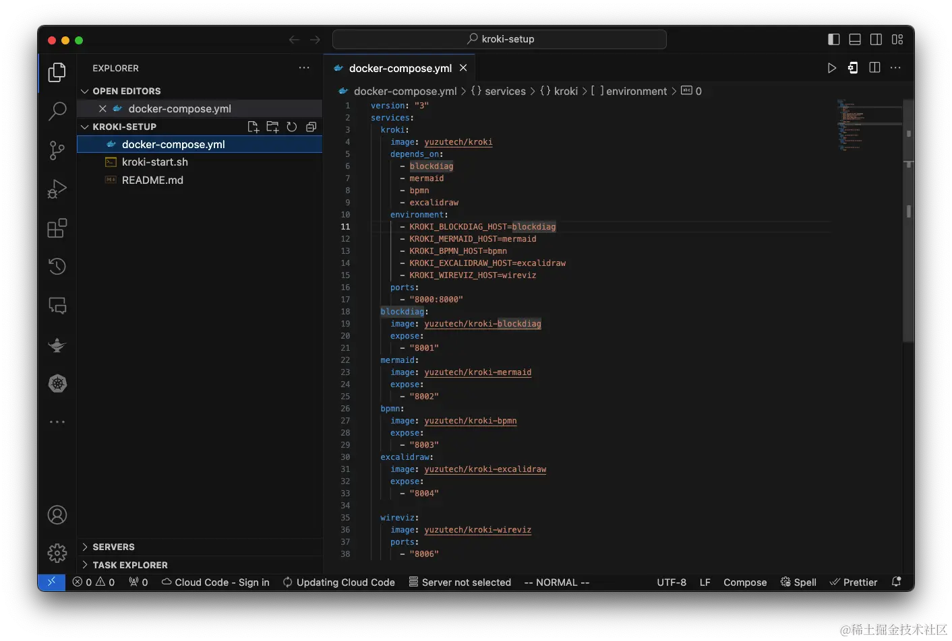Open errors and warnings in status bar
952x641 pixels.
[x=94, y=582]
